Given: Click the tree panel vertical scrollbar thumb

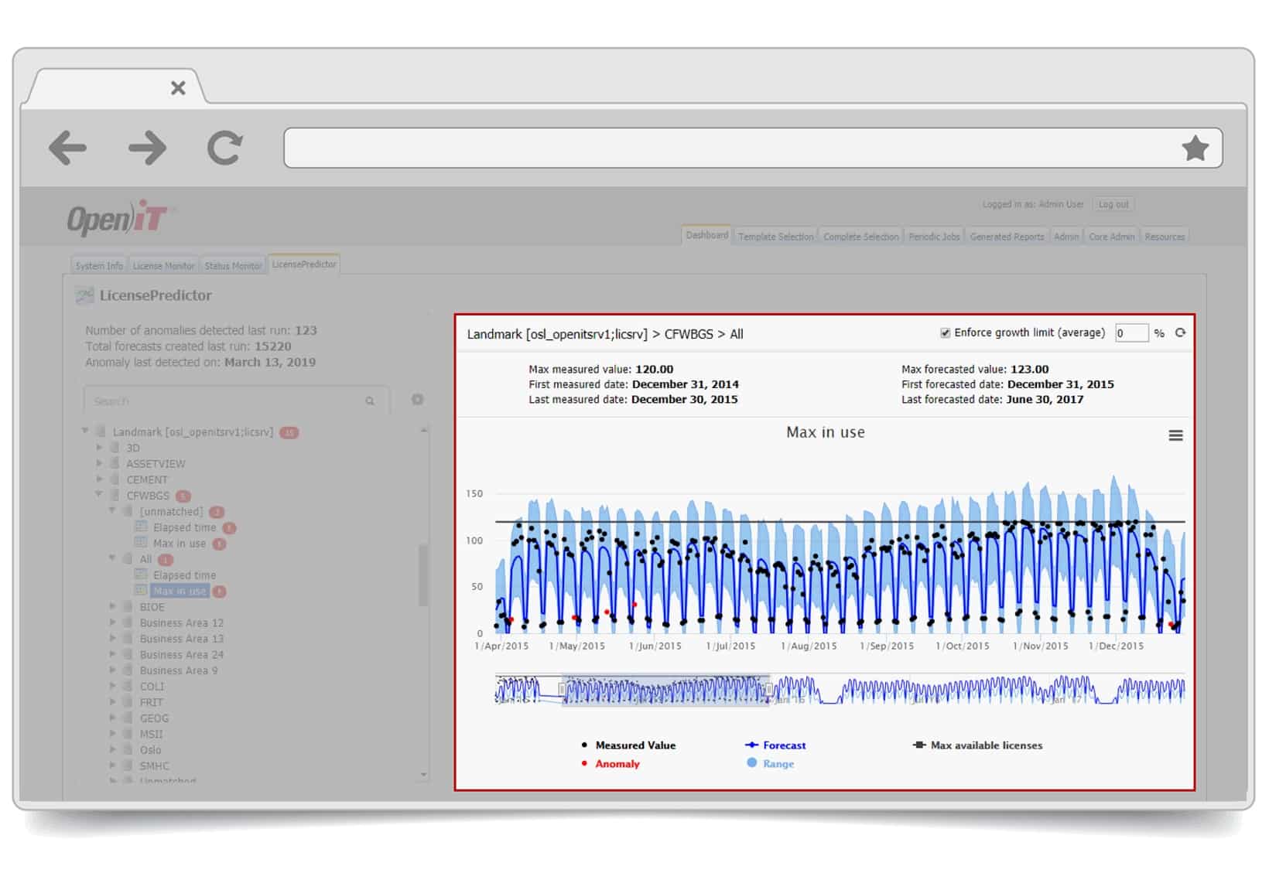Looking at the screenshot, I should (423, 575).
